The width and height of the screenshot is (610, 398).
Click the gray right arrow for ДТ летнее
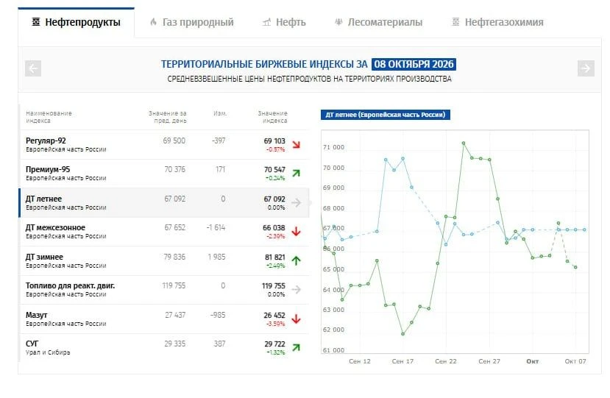(297, 203)
